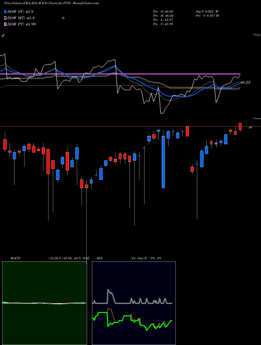Image resolution: width=261 pixels, height=345 pixels.
Task: Click the 'Pre C: 45.98' value
Action: (x=163, y=24)
